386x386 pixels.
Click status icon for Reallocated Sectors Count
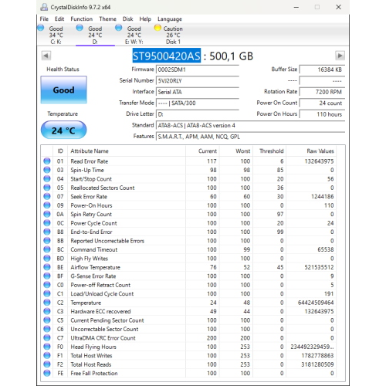[x=47, y=188]
